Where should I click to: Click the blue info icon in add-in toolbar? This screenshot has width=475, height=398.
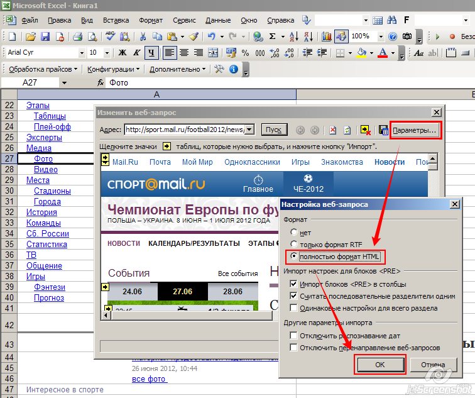point(234,69)
